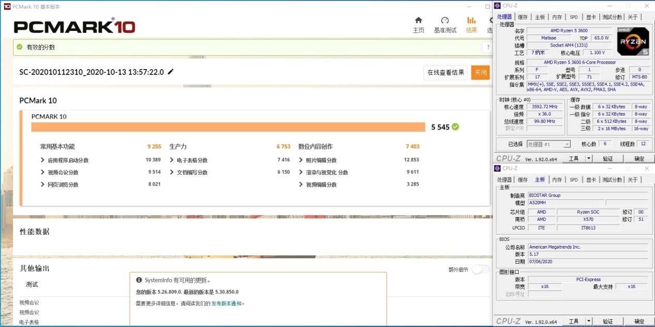Switch to 显卡 tab in CPU-Z mainboard window
Image resolution: width=655 pixels, height=327 pixels.
click(x=590, y=180)
